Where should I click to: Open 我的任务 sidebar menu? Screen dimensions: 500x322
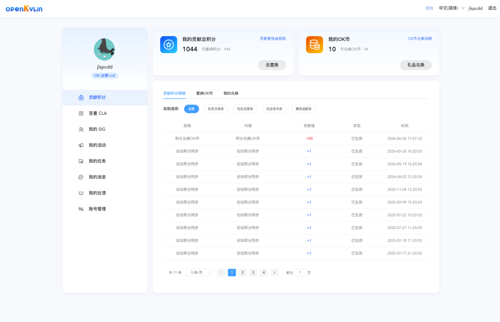click(x=105, y=161)
